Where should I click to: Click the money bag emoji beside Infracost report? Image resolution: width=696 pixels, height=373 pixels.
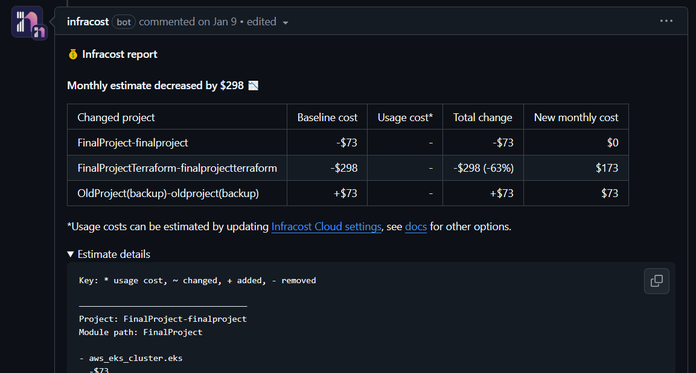73,54
